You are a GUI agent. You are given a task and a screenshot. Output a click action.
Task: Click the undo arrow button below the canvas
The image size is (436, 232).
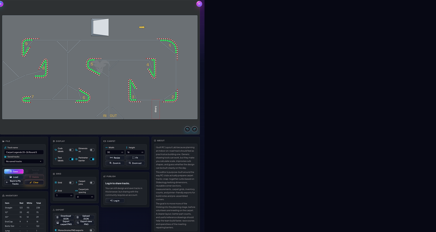coord(187,129)
